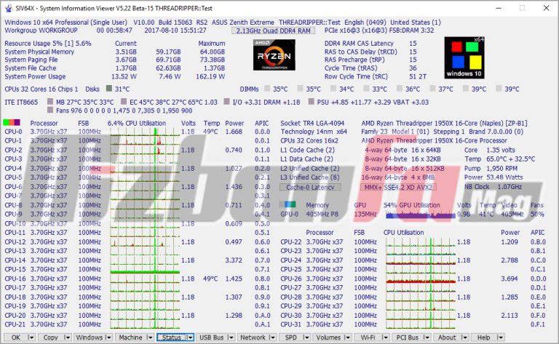Click the Cache-0 Latency button
Image resolution: width=559 pixels, height=344 pixels.
310,187
